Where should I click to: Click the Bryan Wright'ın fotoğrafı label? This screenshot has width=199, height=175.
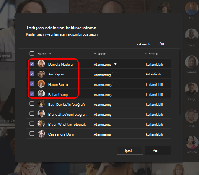pyautogui.click(x=67, y=125)
